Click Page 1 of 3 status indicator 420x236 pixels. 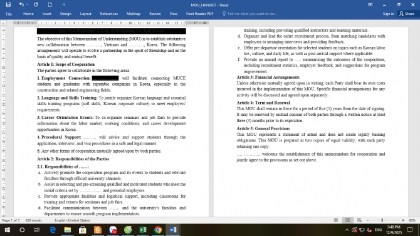tap(11, 220)
